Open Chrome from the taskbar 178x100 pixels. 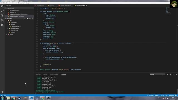coord(14,98)
